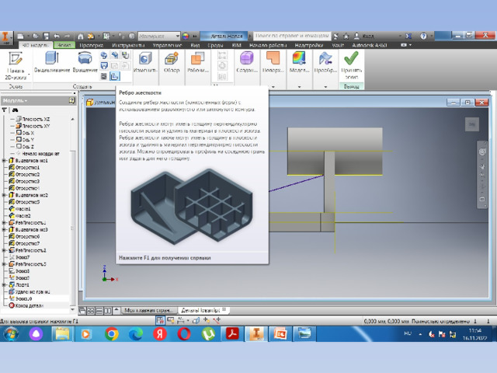Open the Модель browser panel dropdown
Viewport: 497px width, 373px height.
pos(15,100)
